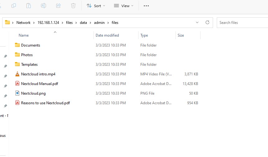Go to 192.168.1.124 in breadcrumb
Screen dimensions: 268x157
coord(48,23)
